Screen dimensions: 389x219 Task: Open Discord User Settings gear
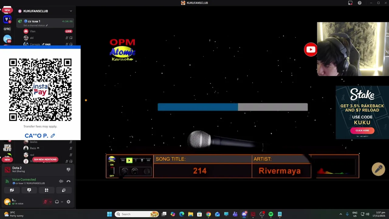[68, 202]
